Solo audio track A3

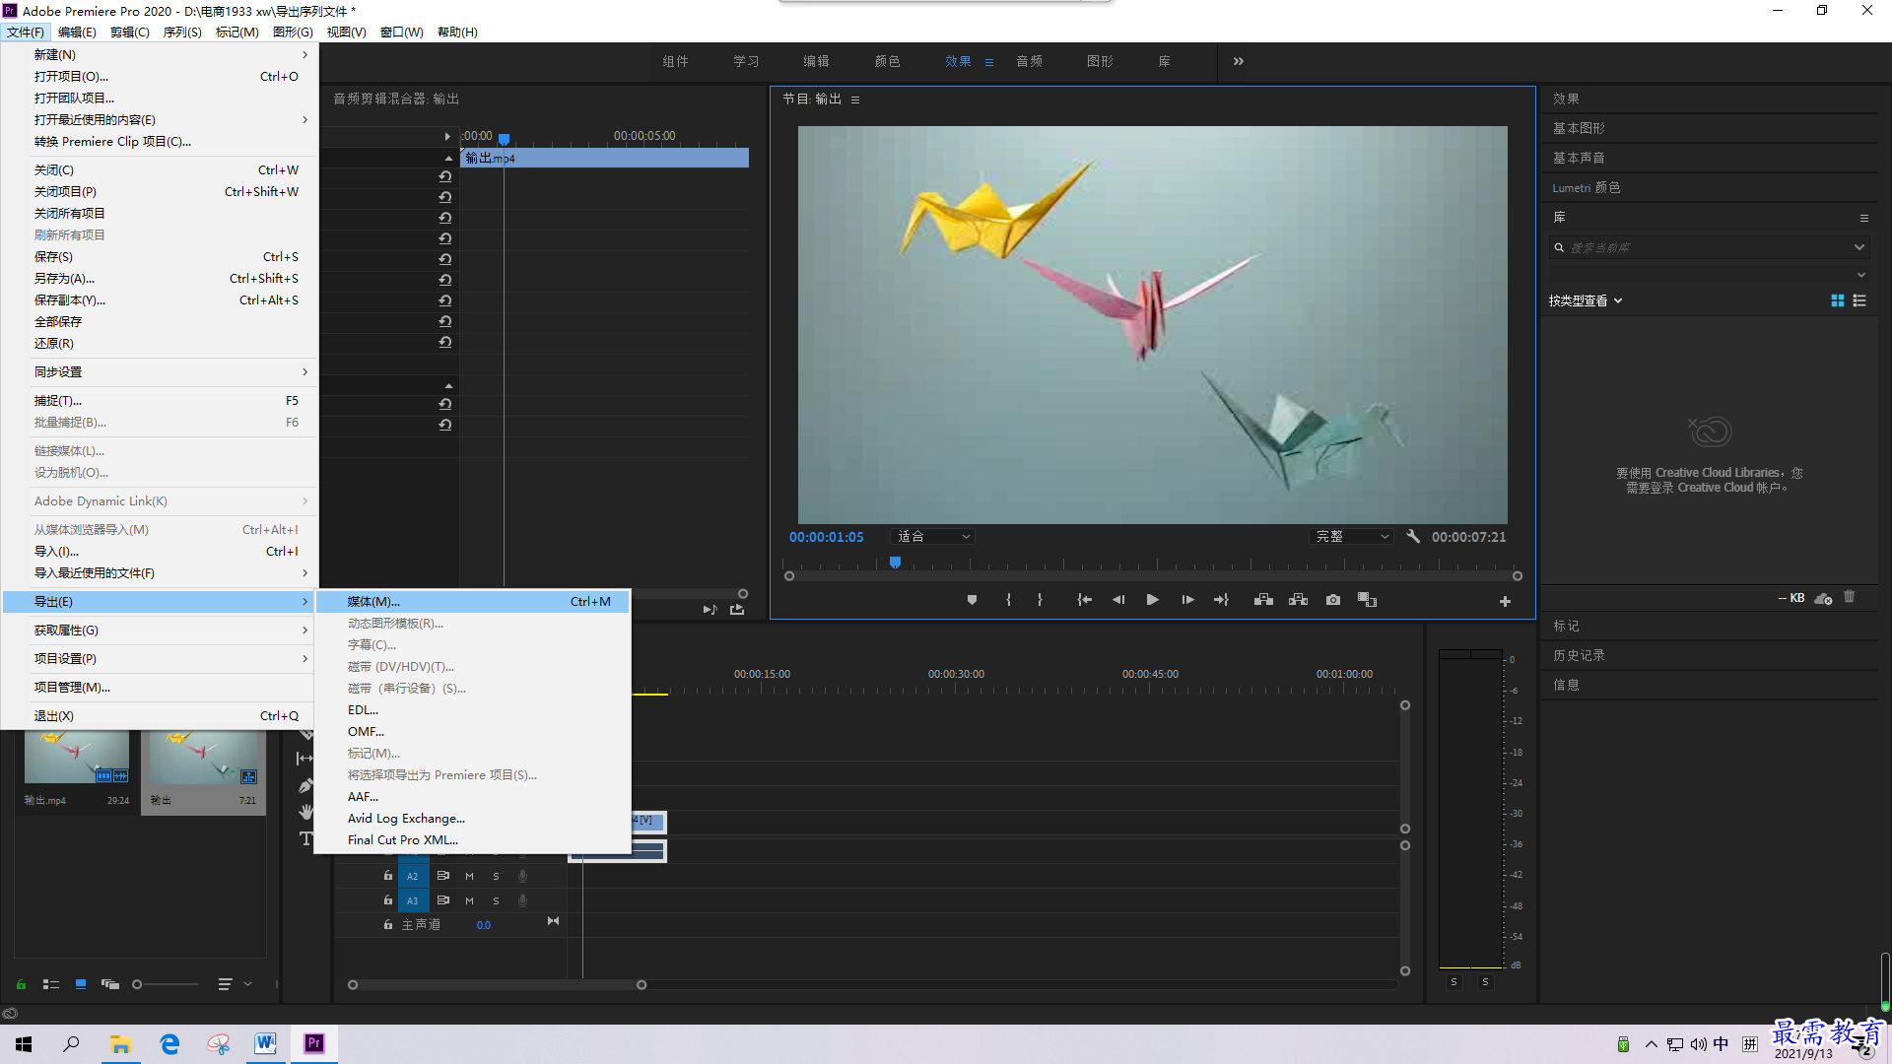click(496, 900)
